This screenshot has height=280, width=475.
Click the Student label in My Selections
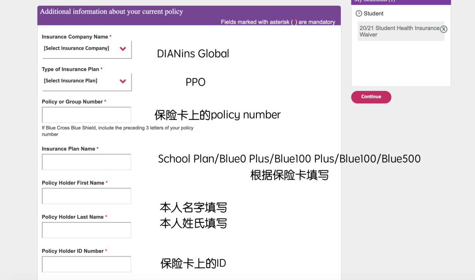[373, 14]
